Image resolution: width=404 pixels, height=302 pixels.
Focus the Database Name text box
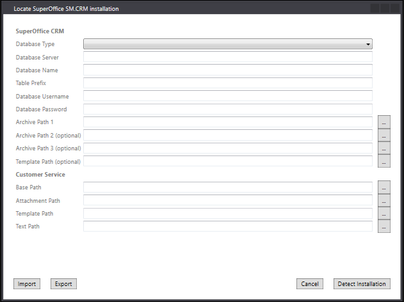coord(228,70)
